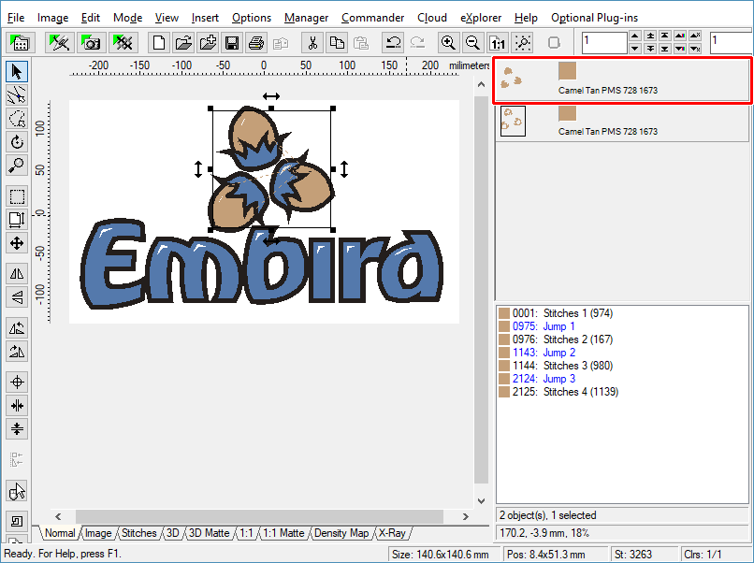Image resolution: width=754 pixels, height=563 pixels.
Task: Click canvas vertical scrollbar up arrow
Action: click(x=482, y=84)
